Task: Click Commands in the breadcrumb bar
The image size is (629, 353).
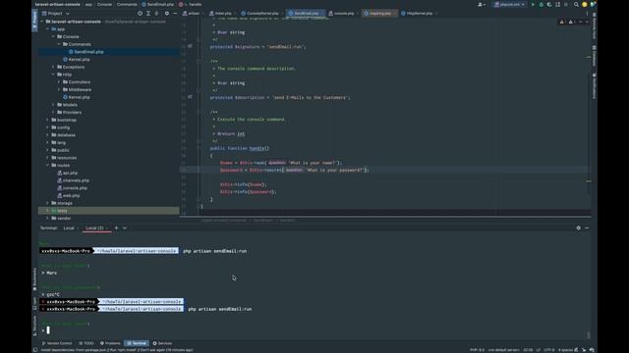Action: (127, 4)
